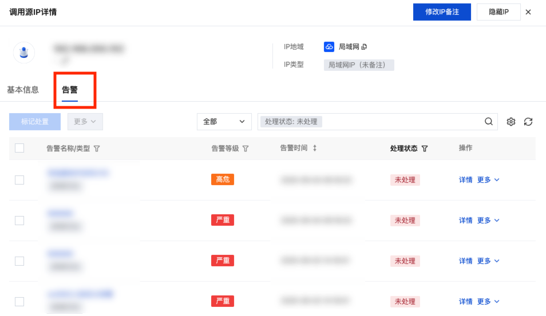
Task: Click the refresh list icon
Action: [528, 122]
